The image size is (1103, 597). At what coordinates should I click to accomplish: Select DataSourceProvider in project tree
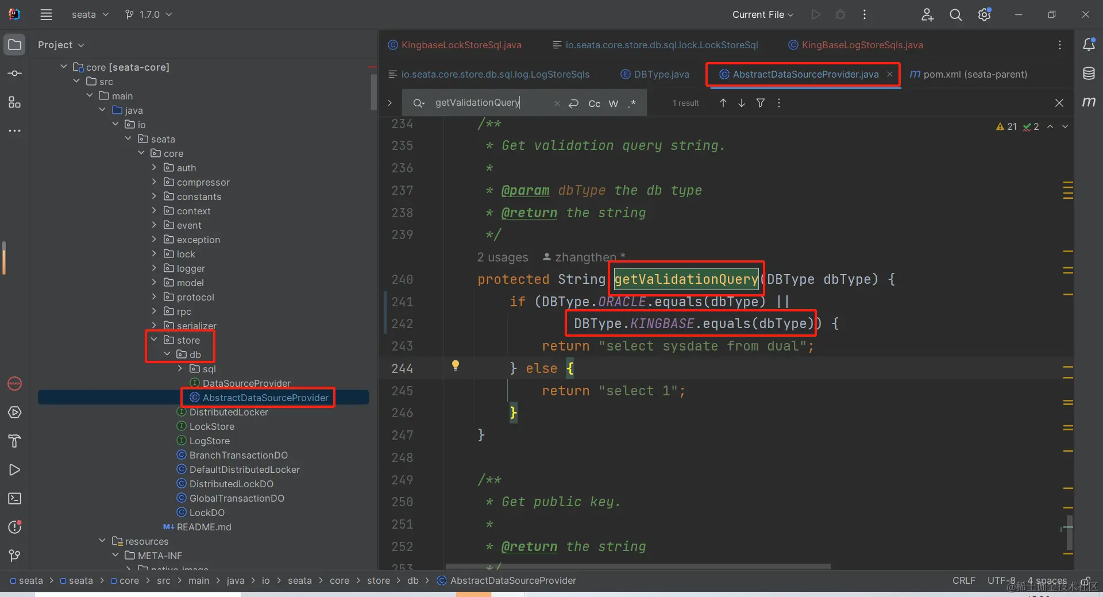coord(246,383)
